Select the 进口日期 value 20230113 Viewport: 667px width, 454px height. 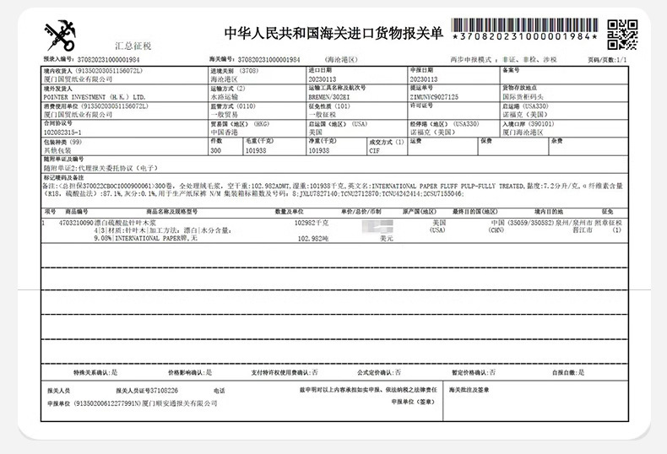322,79
